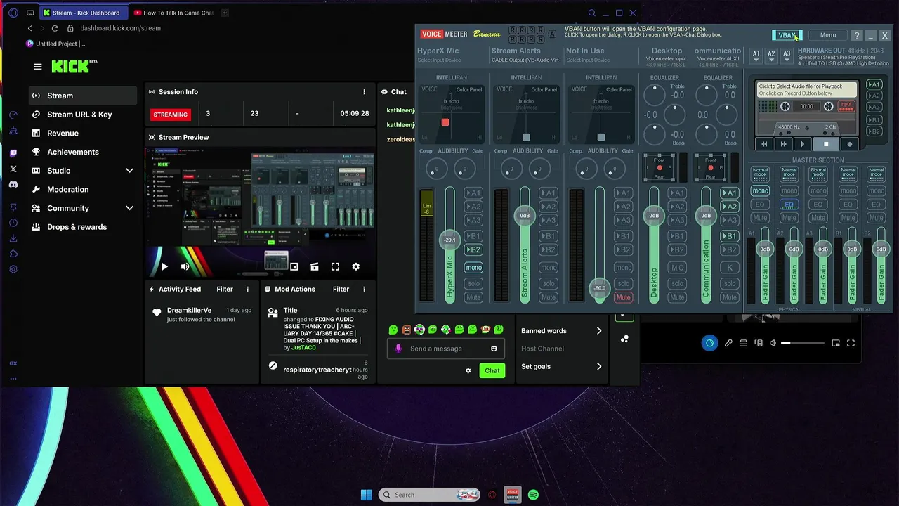Toggle EQ on master A2 bus
Viewport: 899px width, 506px height.
coord(789,205)
